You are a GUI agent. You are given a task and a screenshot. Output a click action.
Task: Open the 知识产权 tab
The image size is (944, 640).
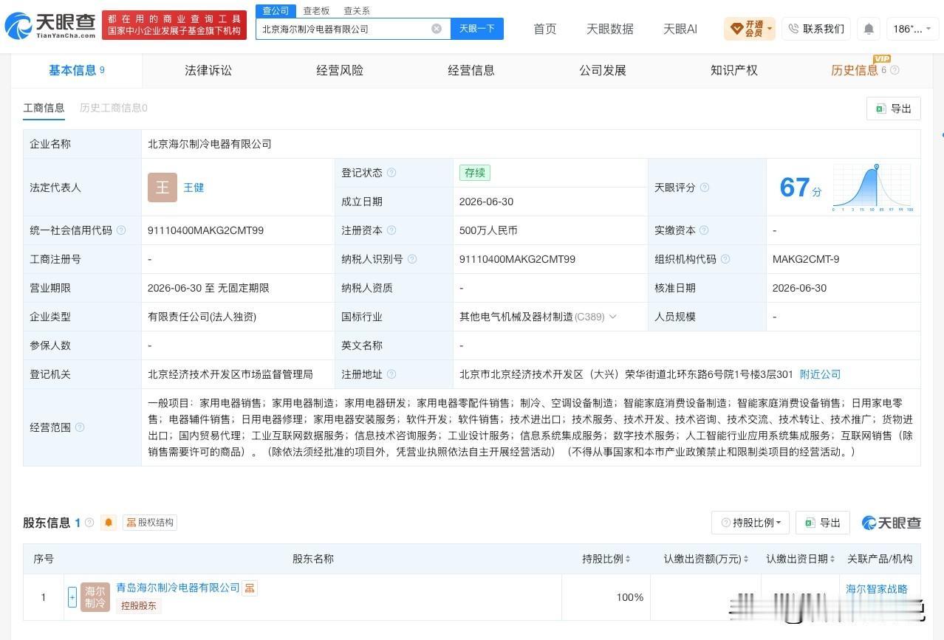pyautogui.click(x=734, y=70)
